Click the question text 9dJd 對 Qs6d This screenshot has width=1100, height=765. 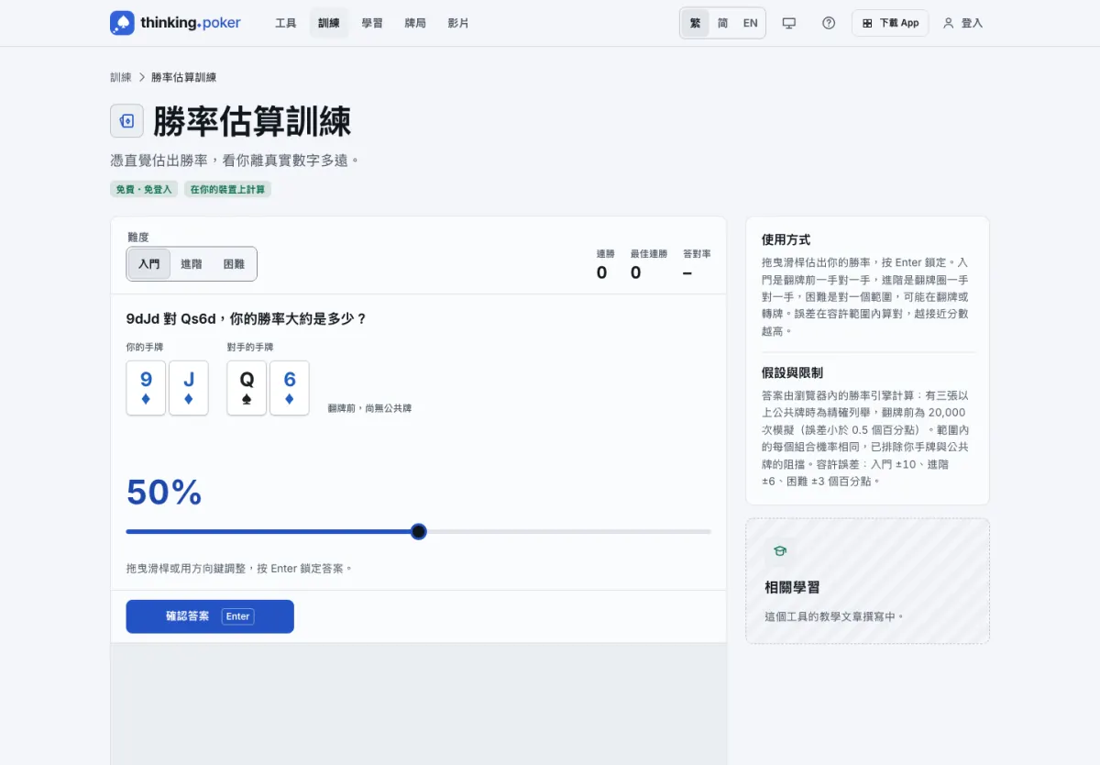(247, 318)
